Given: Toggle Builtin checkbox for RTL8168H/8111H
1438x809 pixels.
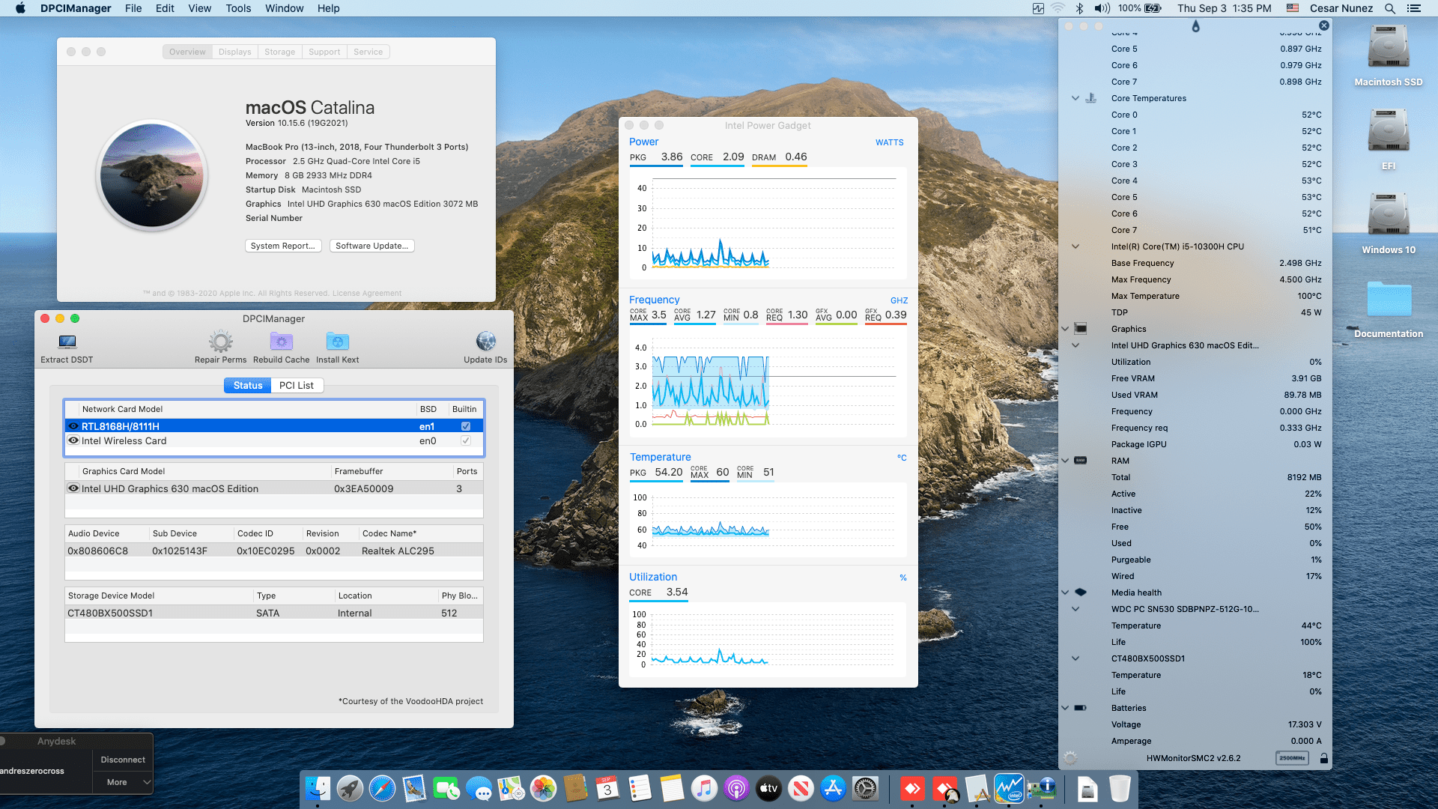Looking at the screenshot, I should click(466, 426).
